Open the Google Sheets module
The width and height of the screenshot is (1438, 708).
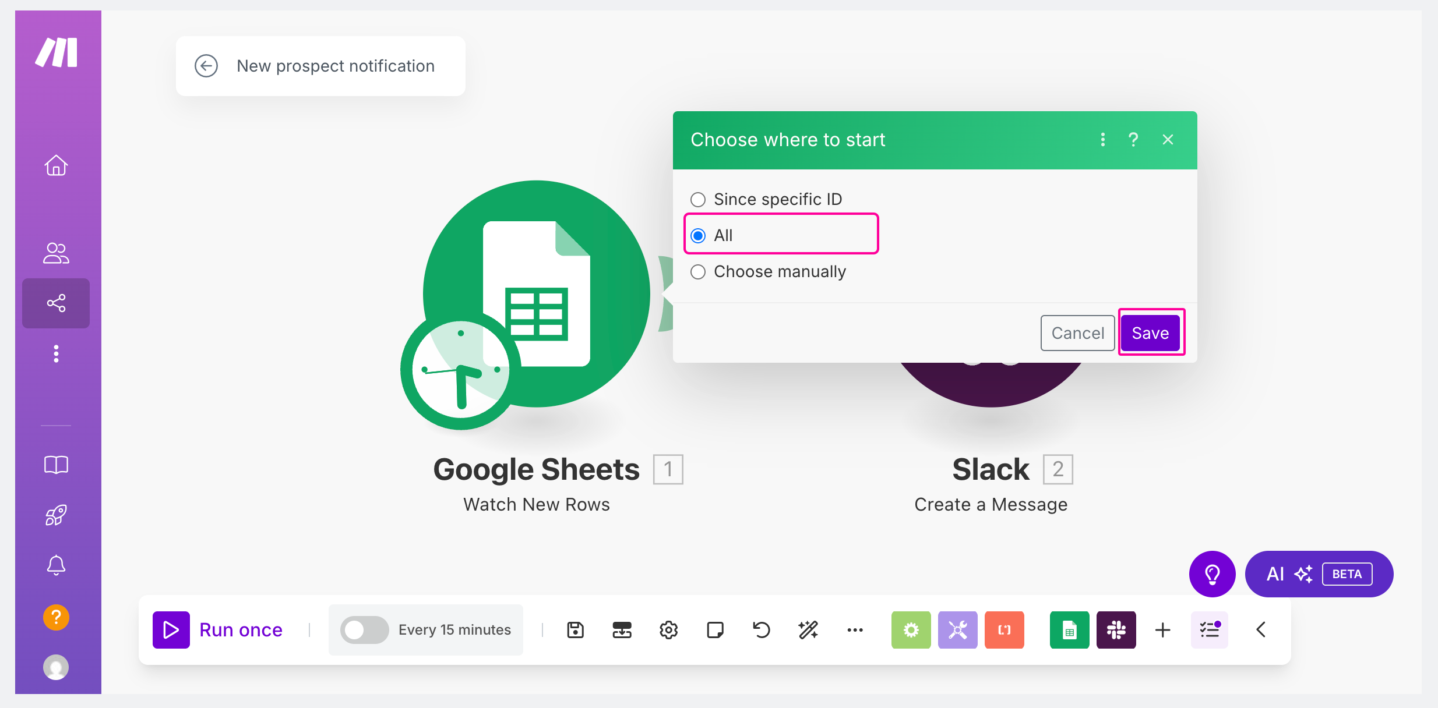537,293
